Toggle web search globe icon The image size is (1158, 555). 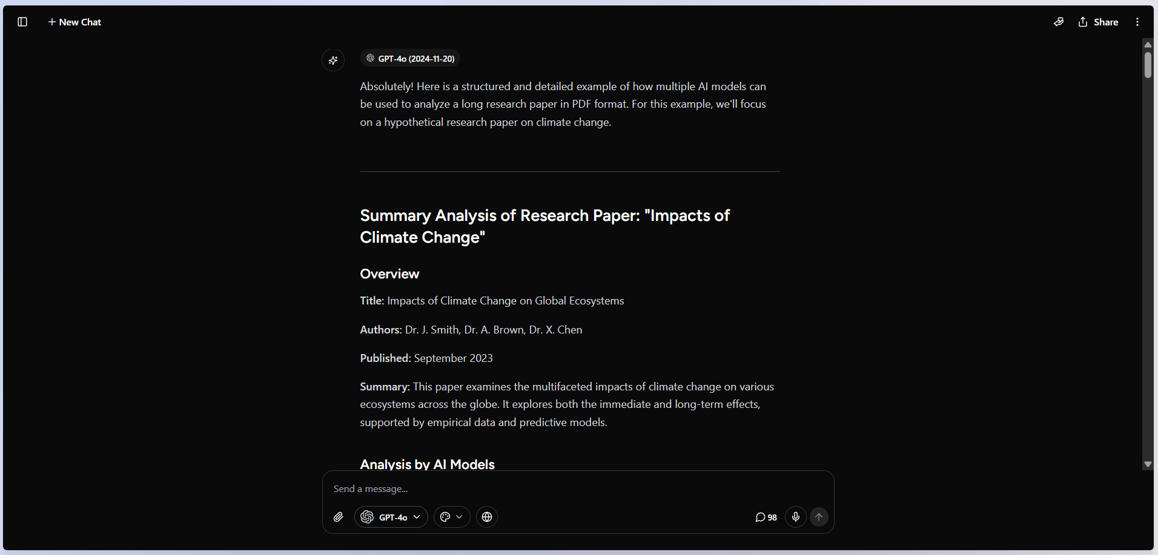(487, 517)
